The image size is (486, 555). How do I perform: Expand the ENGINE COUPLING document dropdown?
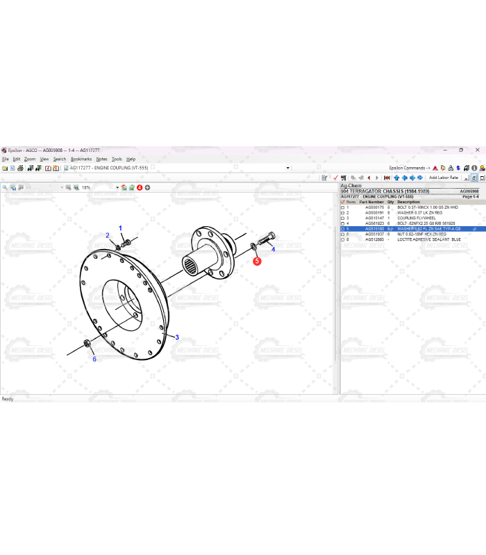pyautogui.click(x=288, y=168)
